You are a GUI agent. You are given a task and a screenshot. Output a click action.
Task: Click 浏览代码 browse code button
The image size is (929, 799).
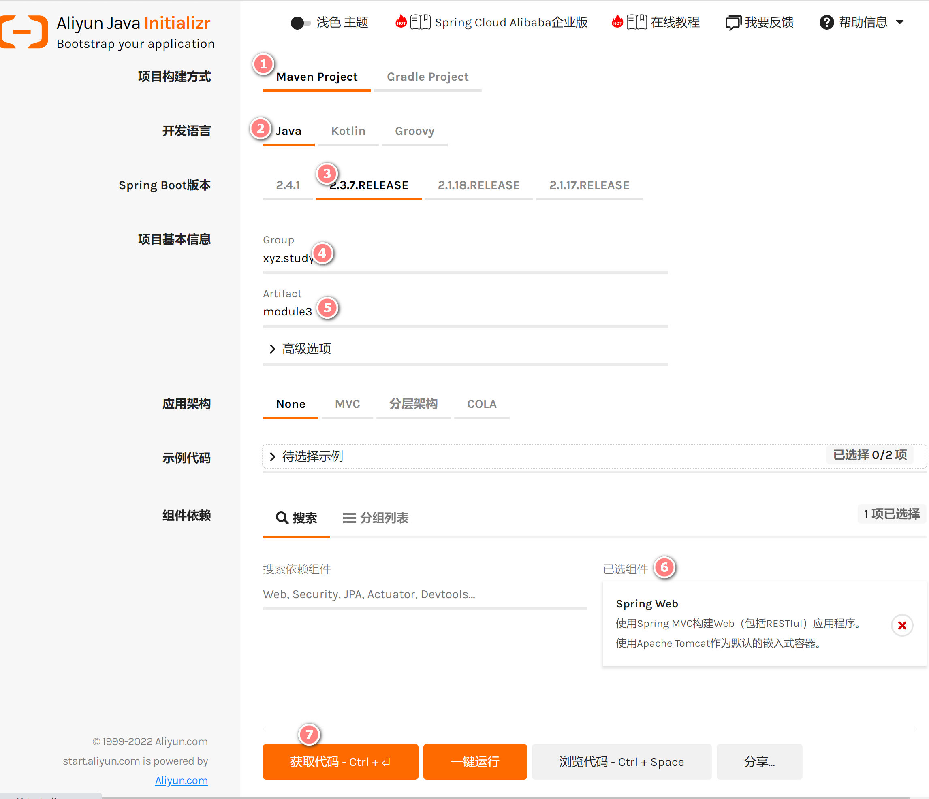pyautogui.click(x=622, y=762)
